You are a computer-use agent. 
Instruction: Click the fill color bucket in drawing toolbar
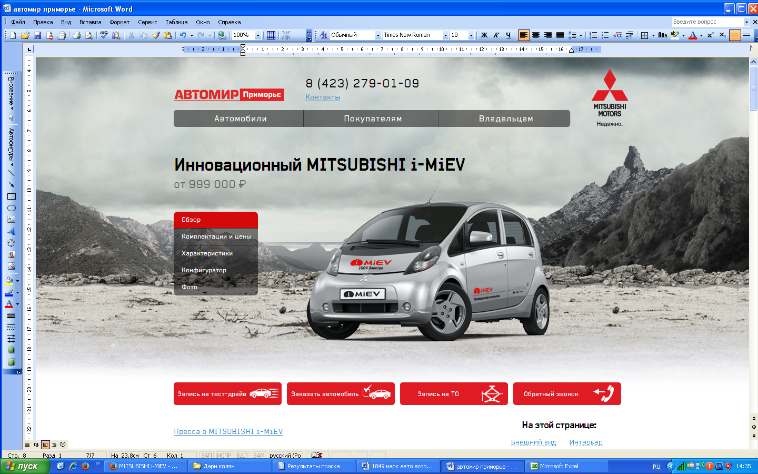pos(9,281)
